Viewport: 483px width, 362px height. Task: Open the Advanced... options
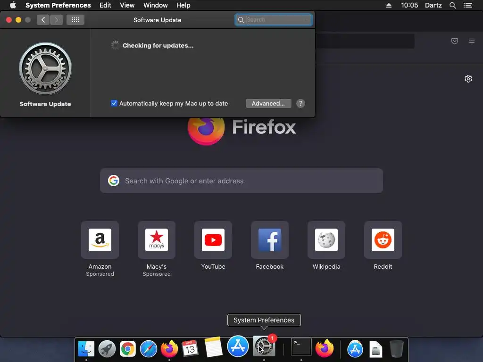pos(268,103)
